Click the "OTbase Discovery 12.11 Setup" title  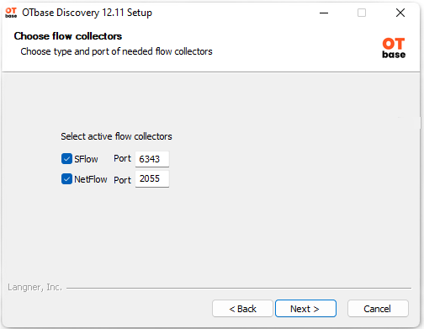[x=87, y=13]
